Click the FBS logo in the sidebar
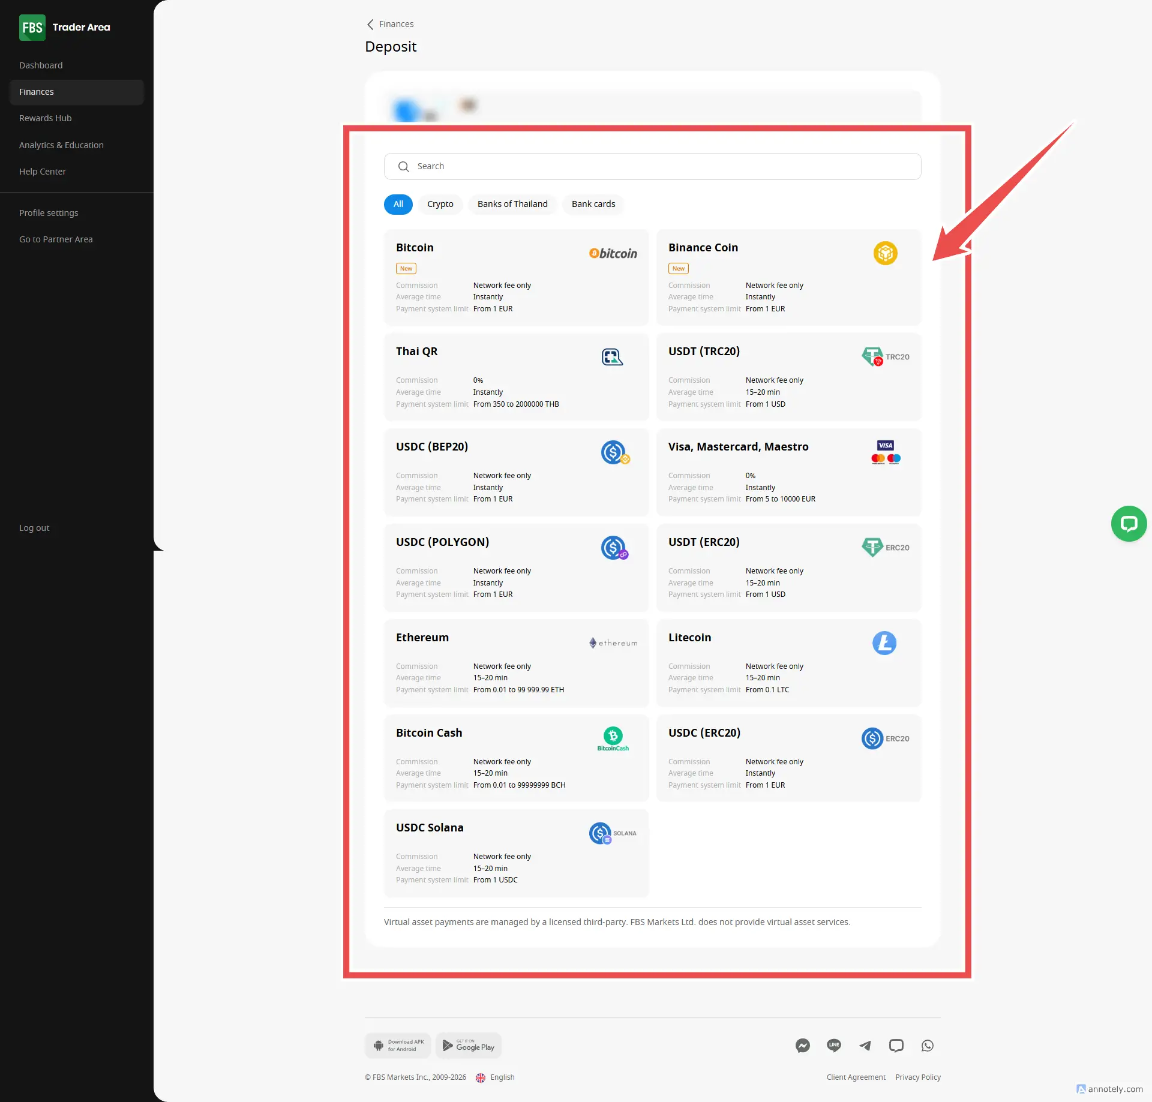This screenshot has height=1102, width=1152. pos(32,28)
